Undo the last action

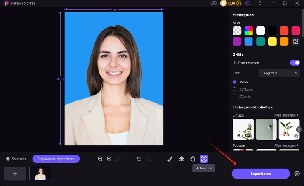[139, 159]
